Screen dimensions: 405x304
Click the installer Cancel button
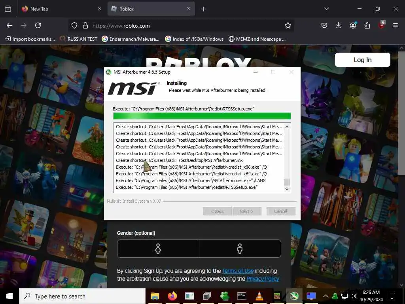[x=281, y=211]
